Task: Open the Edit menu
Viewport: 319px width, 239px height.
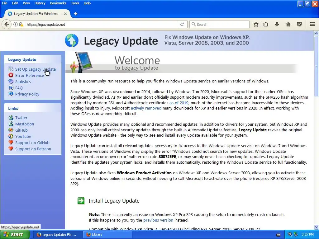Action: pyautogui.click(x=15, y=3)
